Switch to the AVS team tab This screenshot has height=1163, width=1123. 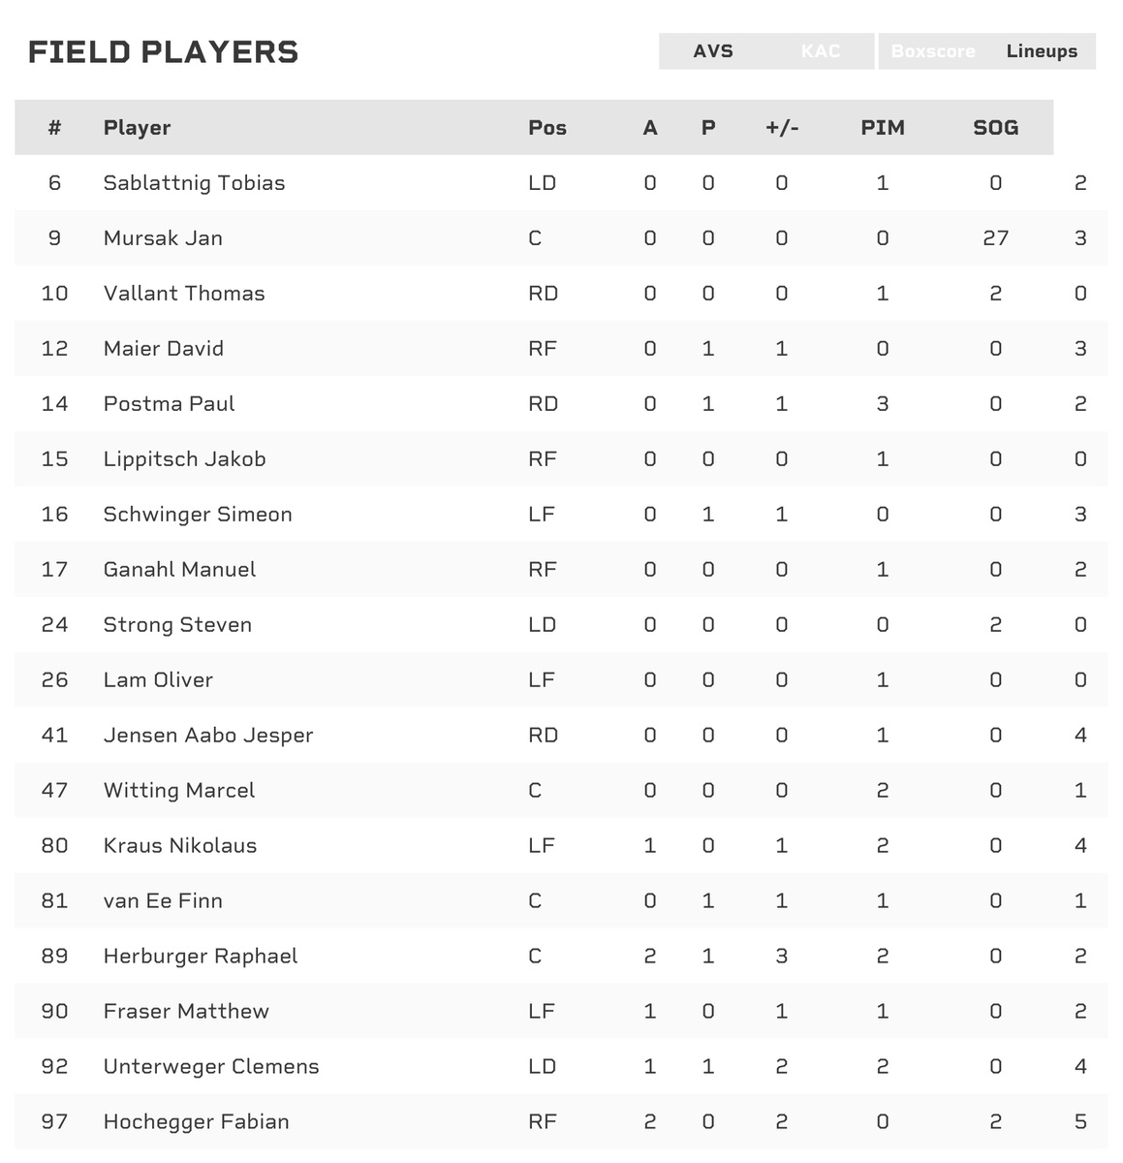[x=713, y=51]
